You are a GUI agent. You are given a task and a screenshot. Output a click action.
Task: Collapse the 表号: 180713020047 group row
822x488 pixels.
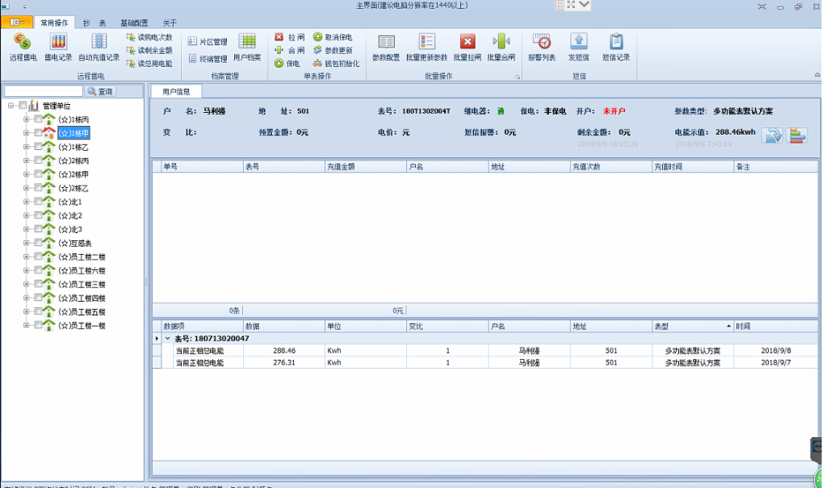[167, 338]
